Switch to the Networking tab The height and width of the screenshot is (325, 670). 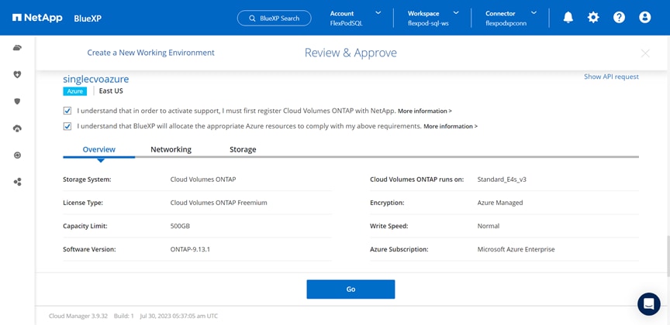[x=171, y=149]
